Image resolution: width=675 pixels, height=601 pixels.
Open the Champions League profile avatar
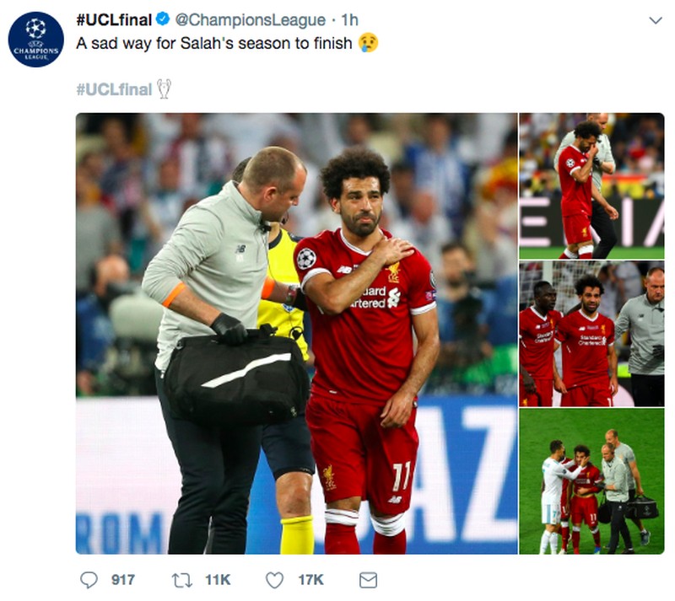coord(36,39)
